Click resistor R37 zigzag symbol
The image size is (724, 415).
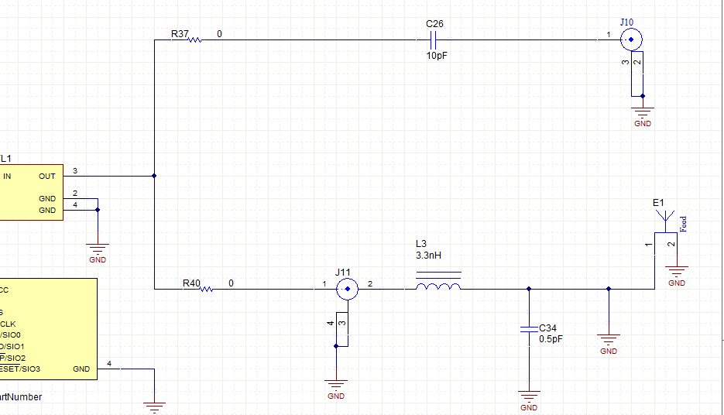point(194,40)
